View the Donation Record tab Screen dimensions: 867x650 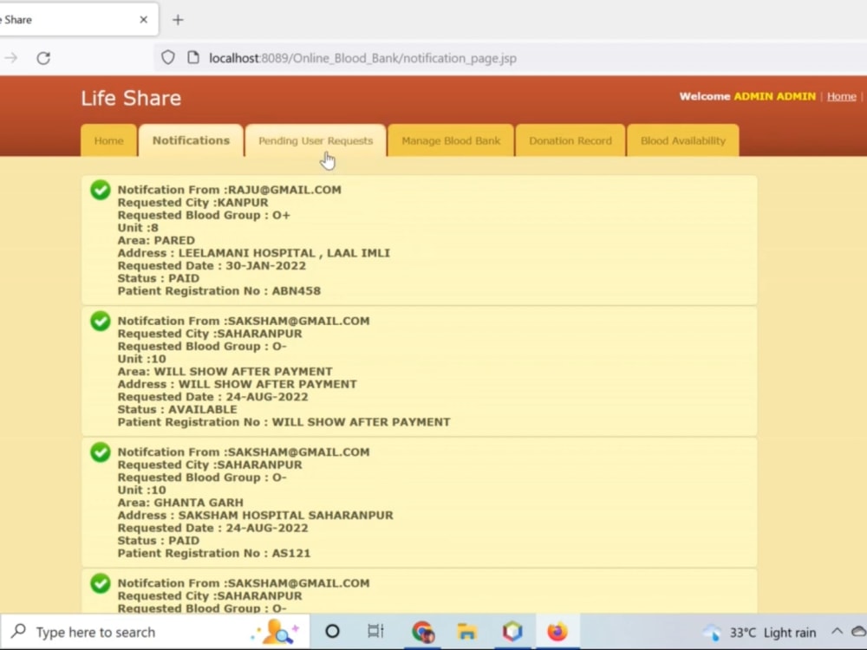570,140
